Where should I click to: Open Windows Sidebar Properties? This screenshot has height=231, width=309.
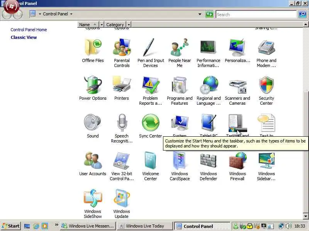266,166
